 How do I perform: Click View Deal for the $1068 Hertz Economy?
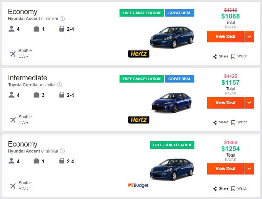pos(225,36)
